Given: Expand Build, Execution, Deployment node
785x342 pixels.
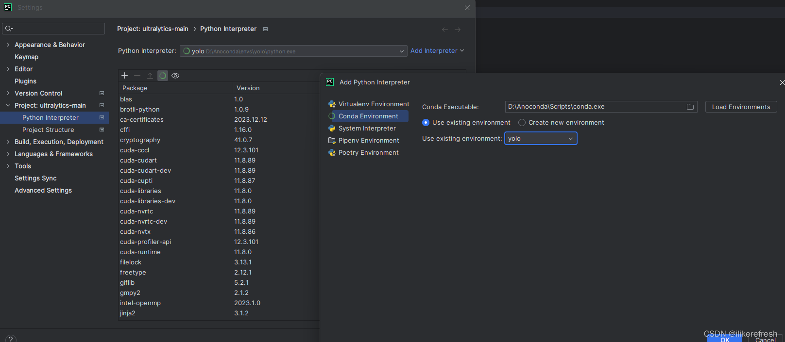Looking at the screenshot, I should (x=8, y=142).
